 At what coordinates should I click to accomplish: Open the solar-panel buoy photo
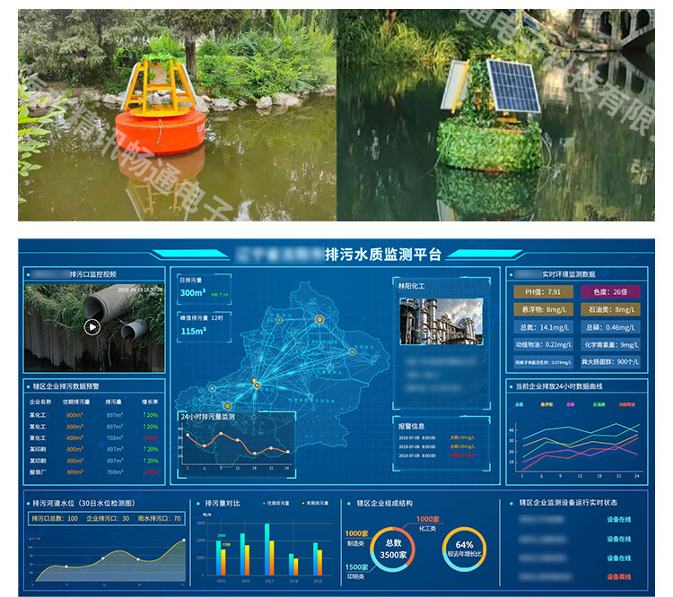point(495,115)
